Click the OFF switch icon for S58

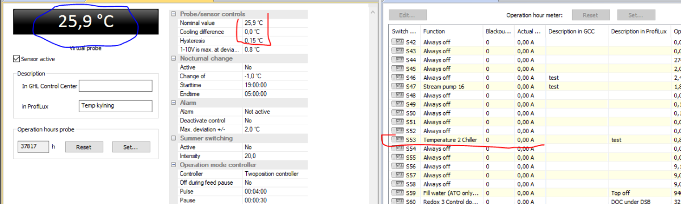coord(397,184)
